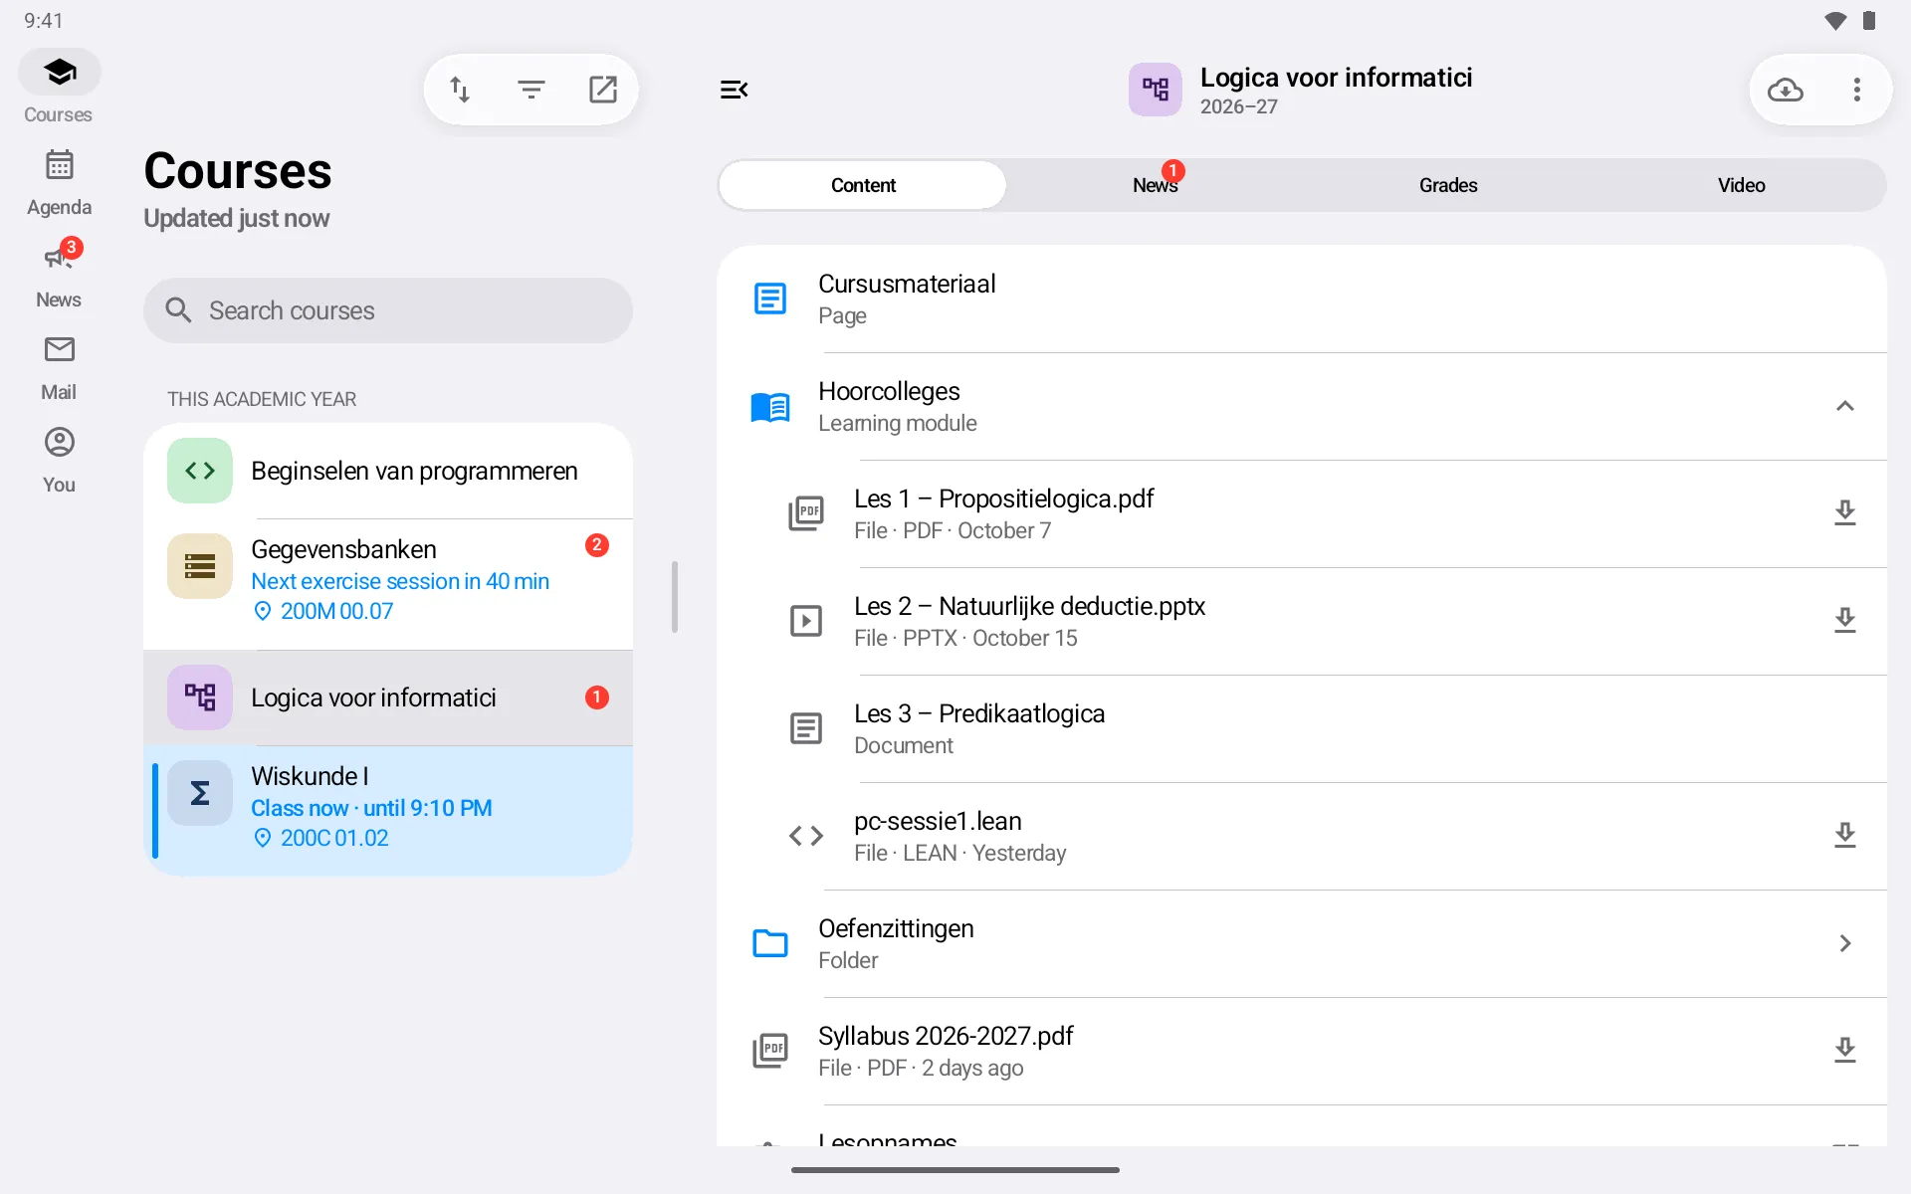Open the Courses navigation tab
This screenshot has height=1194, width=1911.
[59, 87]
